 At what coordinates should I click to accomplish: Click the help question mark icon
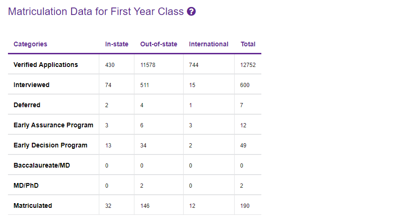pyautogui.click(x=191, y=12)
